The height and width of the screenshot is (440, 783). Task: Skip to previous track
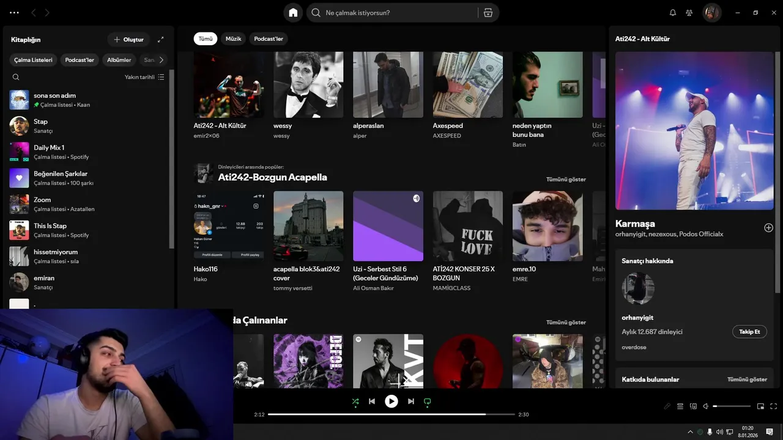[x=372, y=402]
